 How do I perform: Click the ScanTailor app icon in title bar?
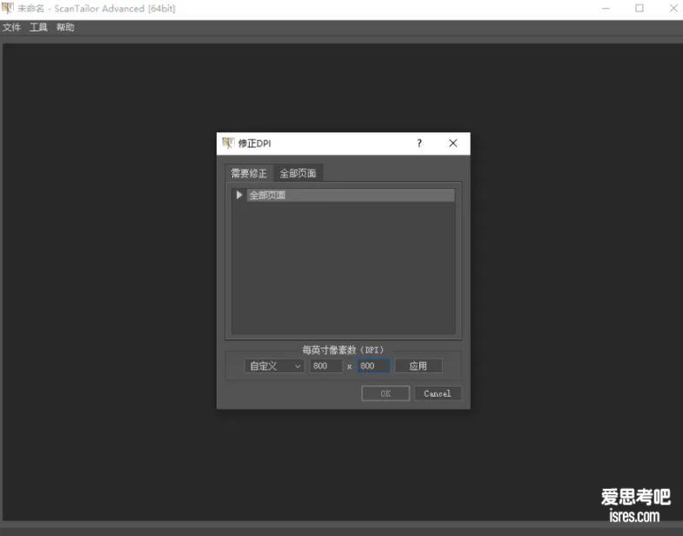pos(8,8)
